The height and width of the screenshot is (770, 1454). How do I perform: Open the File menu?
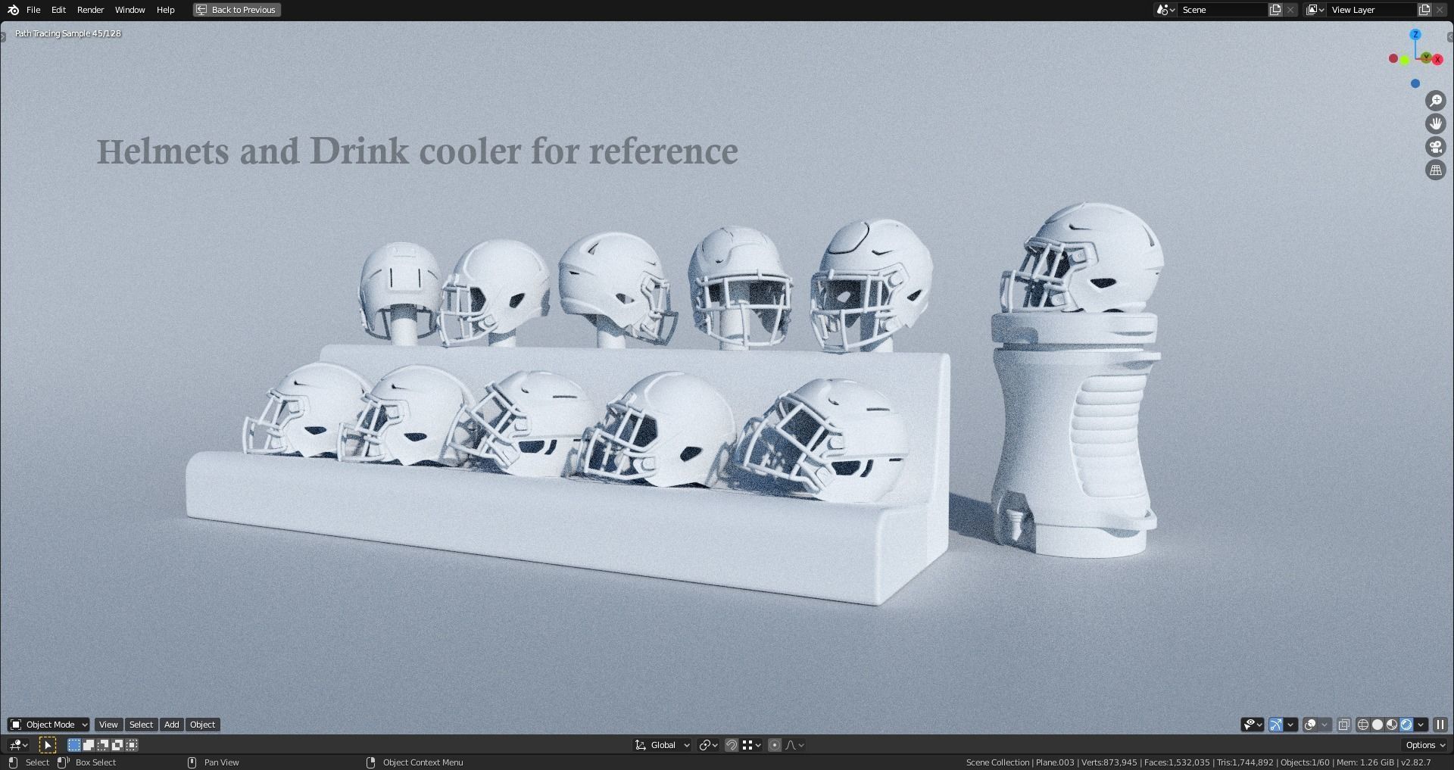[x=33, y=10]
